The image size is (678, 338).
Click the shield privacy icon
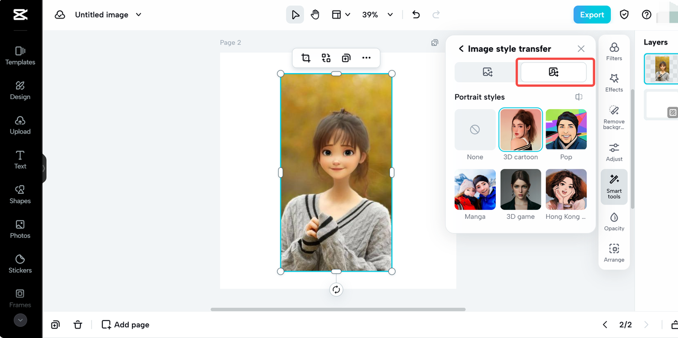click(x=625, y=15)
